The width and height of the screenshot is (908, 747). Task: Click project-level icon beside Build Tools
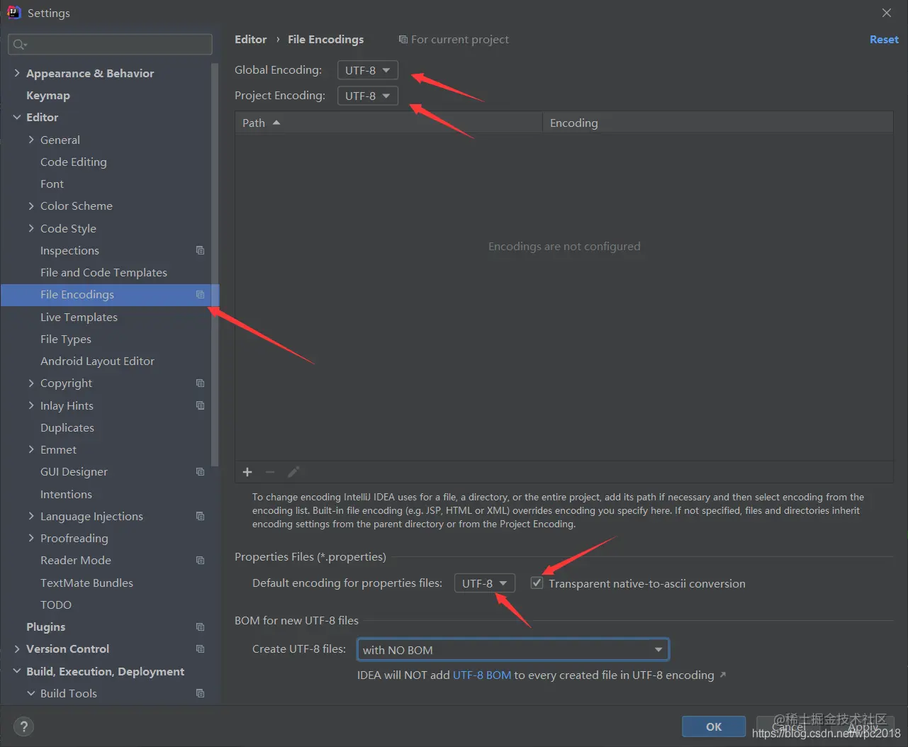pos(200,693)
